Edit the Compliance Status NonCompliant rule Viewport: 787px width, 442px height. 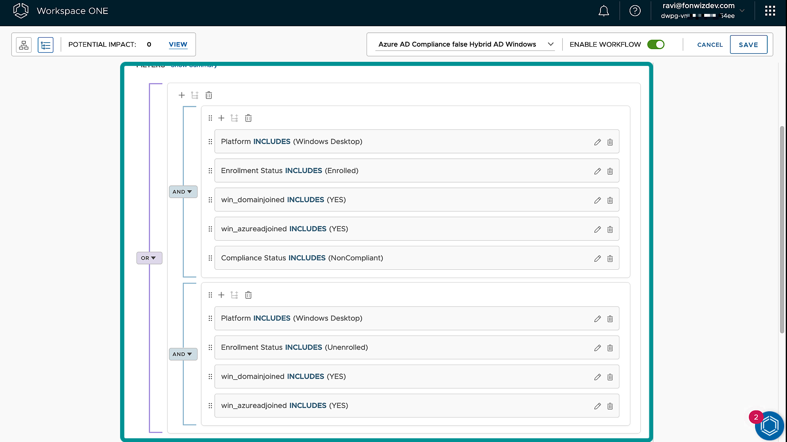point(597,259)
